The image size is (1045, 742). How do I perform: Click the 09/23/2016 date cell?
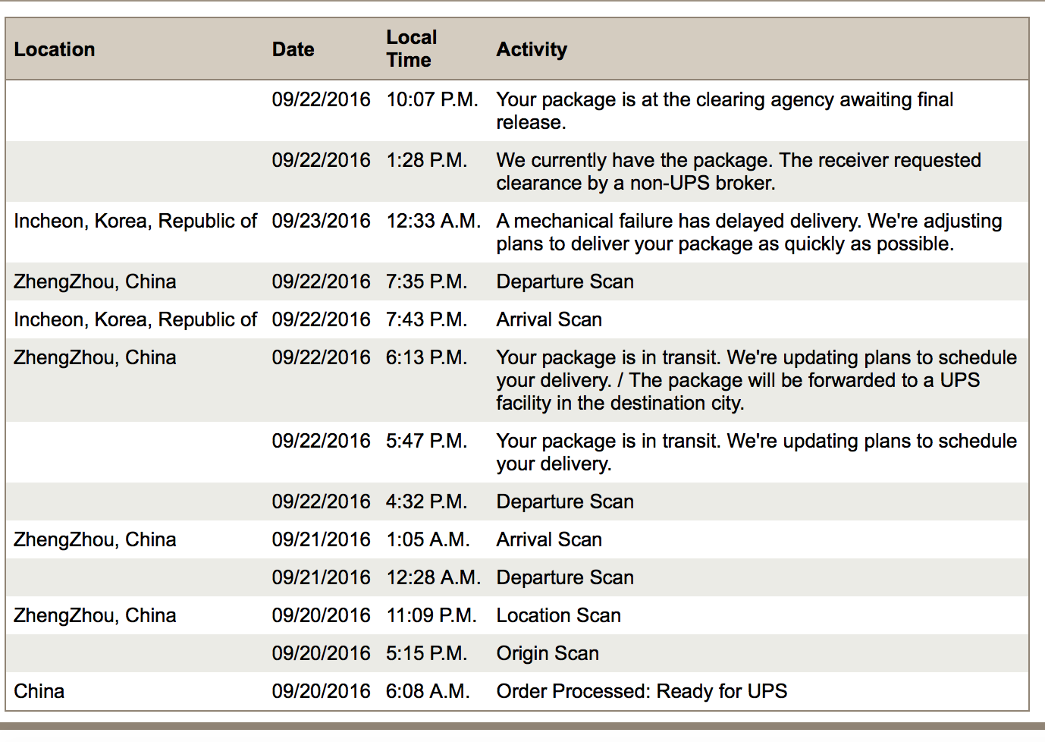click(321, 221)
